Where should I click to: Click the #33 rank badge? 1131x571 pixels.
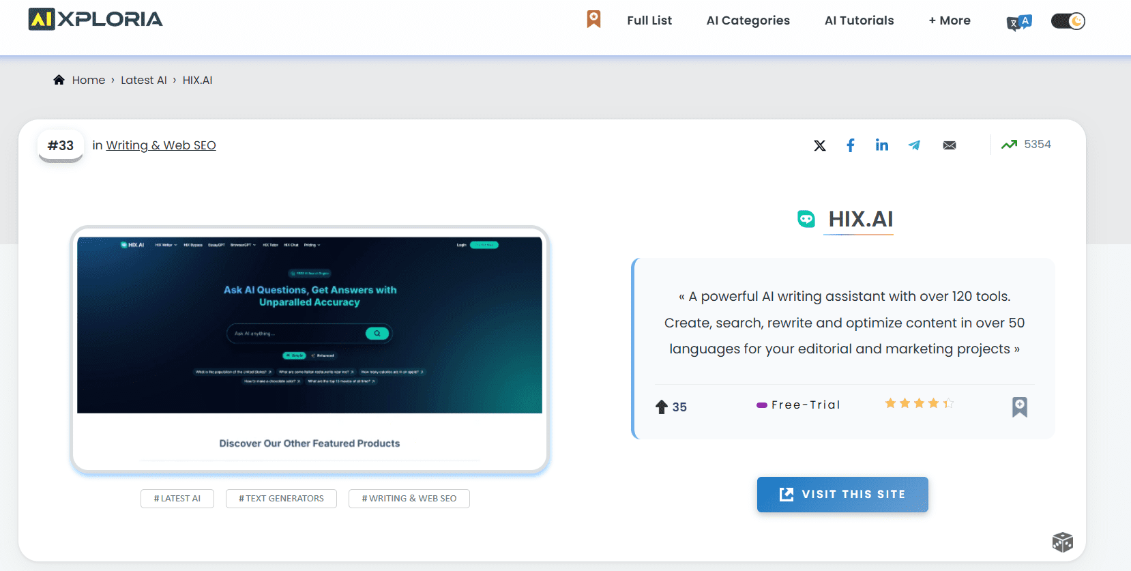click(x=61, y=145)
